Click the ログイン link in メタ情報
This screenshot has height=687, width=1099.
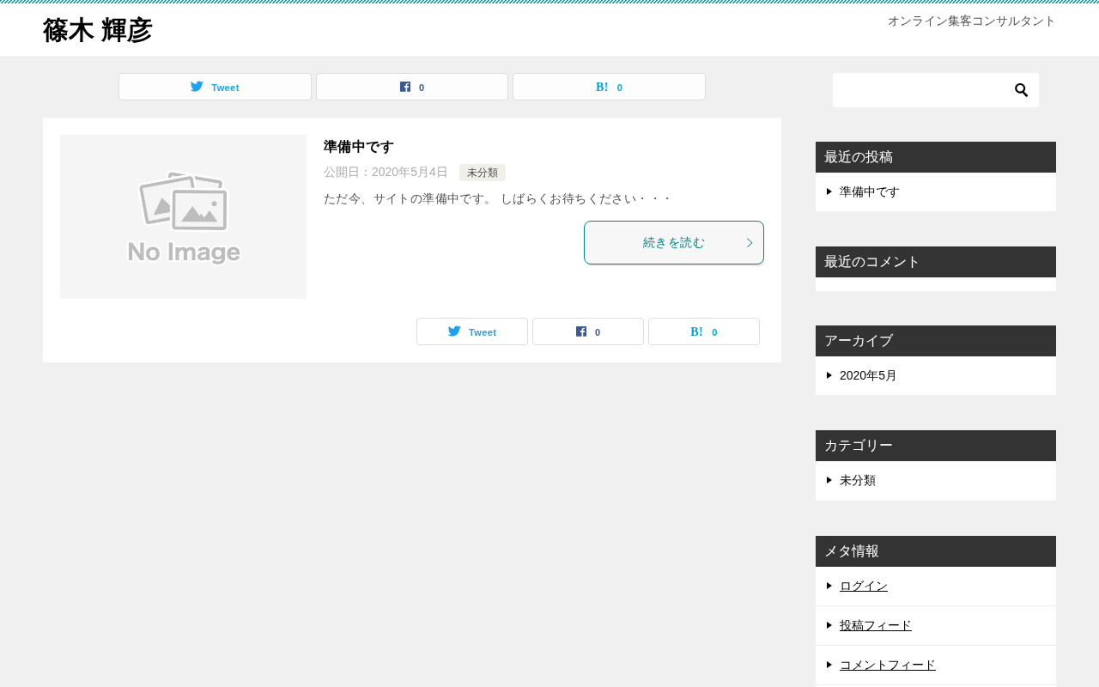(x=864, y=586)
